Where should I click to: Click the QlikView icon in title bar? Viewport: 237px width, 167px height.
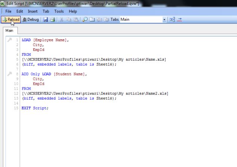(x=2, y=3)
